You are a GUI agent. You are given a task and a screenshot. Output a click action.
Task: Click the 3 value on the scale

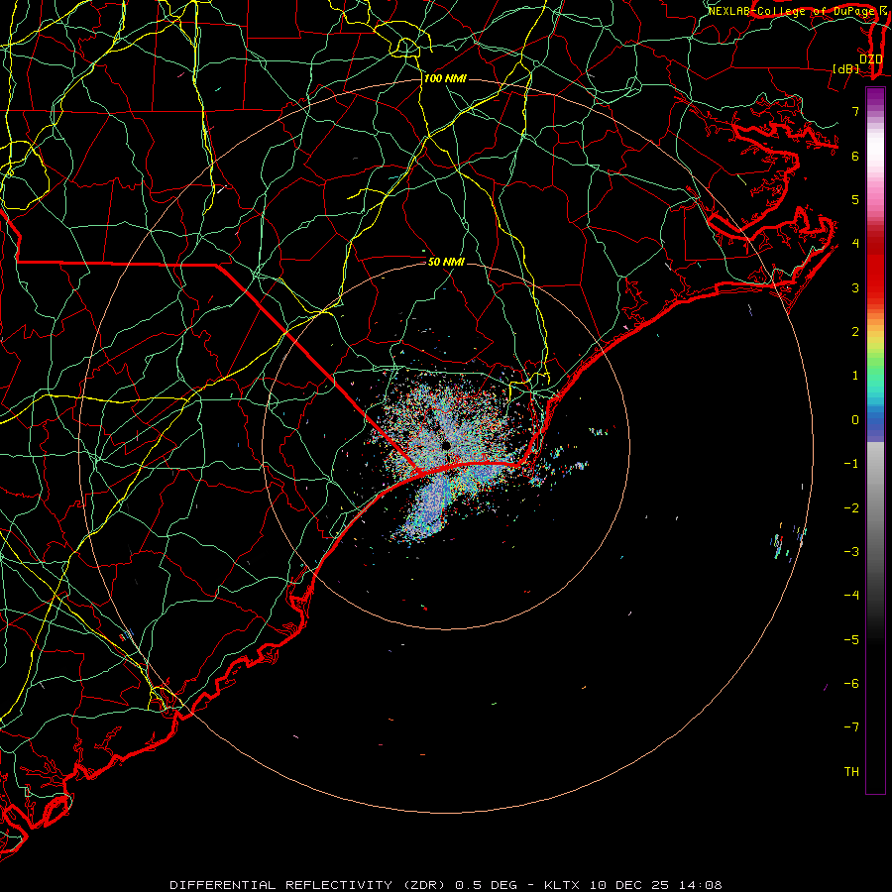pyautogui.click(x=855, y=287)
